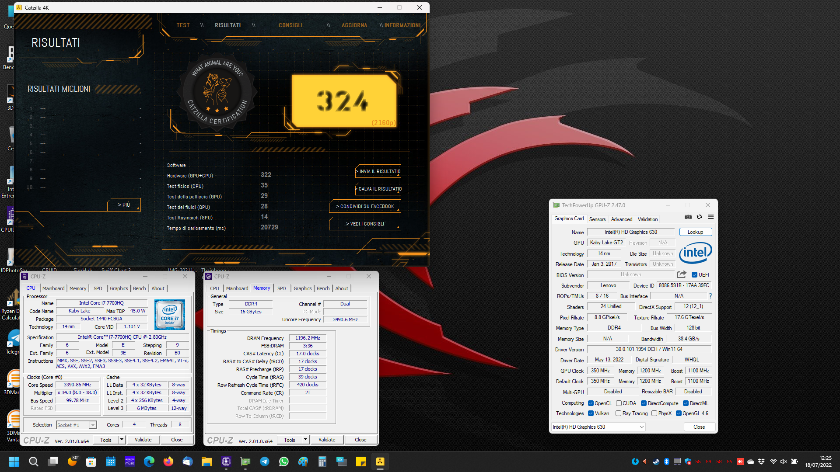Open the GPU-Z hamburger menu
This screenshot has height=472, width=840.
(710, 217)
